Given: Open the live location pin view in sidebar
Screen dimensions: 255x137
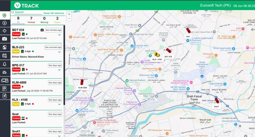Looking at the screenshot, I should coord(4,15).
